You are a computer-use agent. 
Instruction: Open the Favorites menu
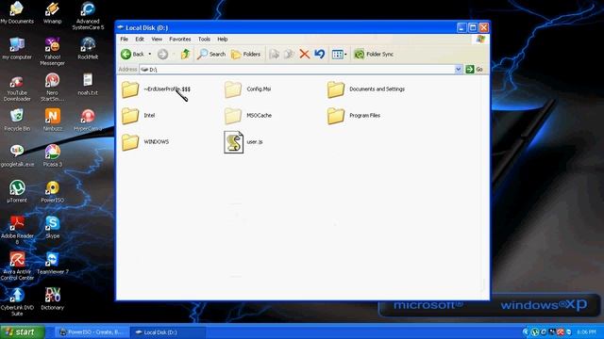coord(180,40)
